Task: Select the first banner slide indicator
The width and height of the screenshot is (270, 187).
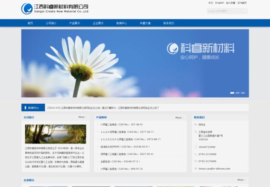Action: click(232, 93)
